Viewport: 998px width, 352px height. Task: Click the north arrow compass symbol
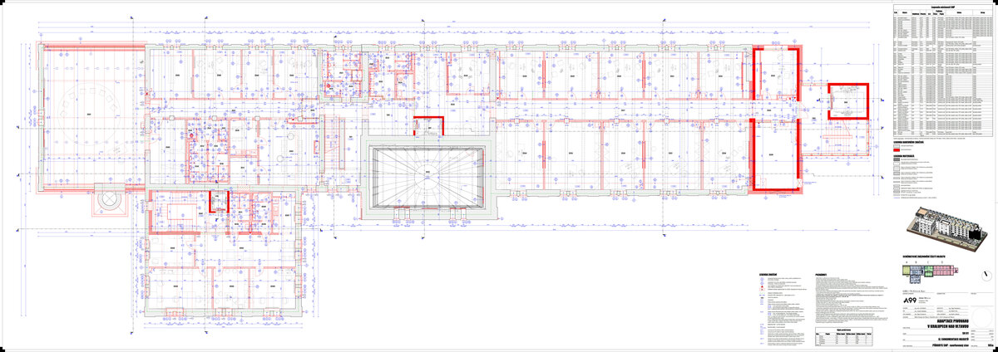pos(987,276)
